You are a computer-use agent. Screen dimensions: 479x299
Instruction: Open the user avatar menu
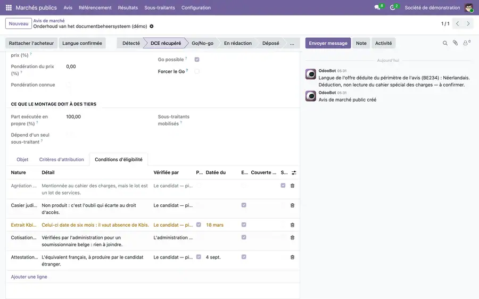click(468, 7)
